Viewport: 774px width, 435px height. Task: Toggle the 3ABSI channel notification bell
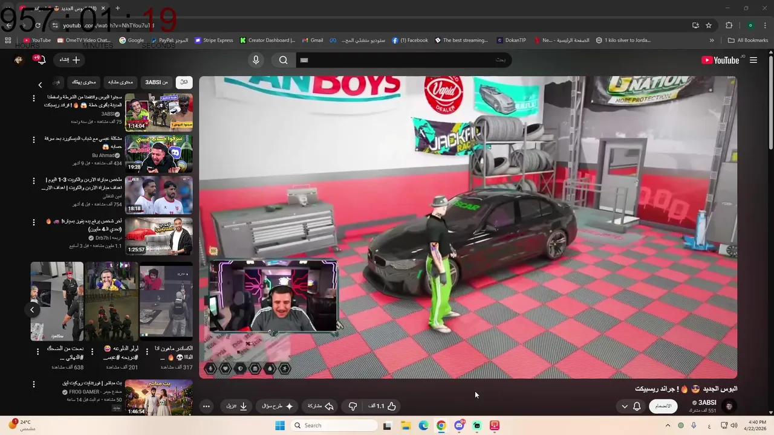[x=637, y=406]
